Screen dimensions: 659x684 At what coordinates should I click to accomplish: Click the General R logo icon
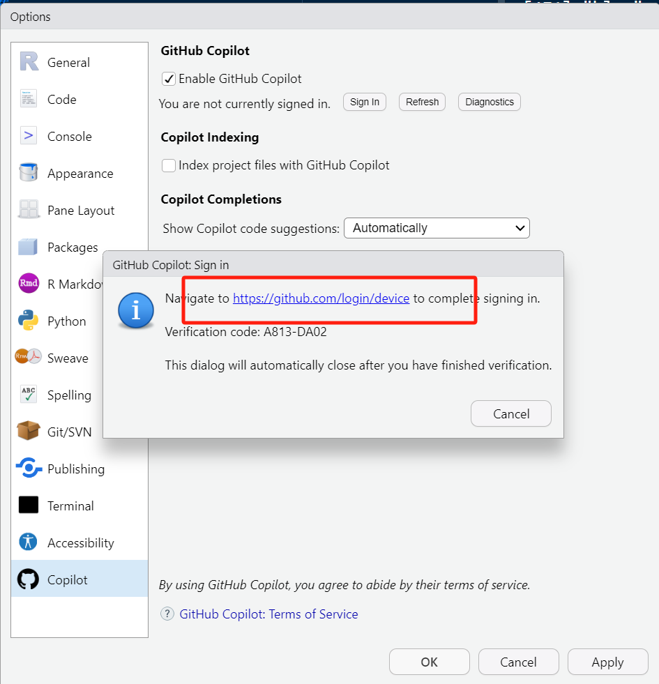pos(29,62)
